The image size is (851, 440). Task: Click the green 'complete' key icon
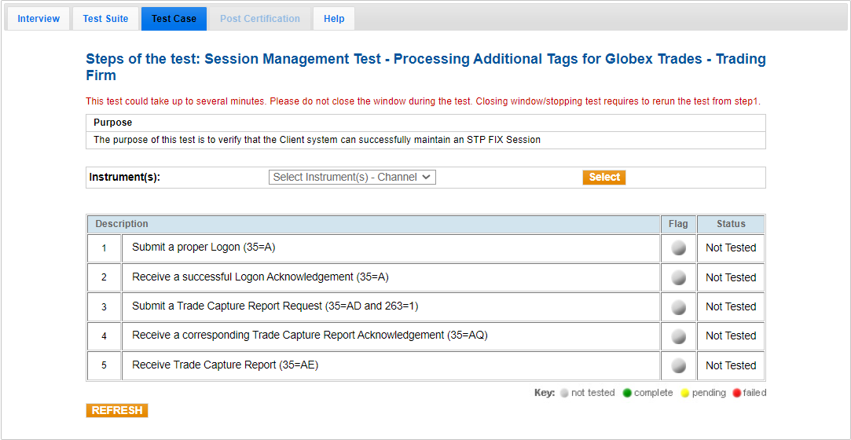click(627, 393)
